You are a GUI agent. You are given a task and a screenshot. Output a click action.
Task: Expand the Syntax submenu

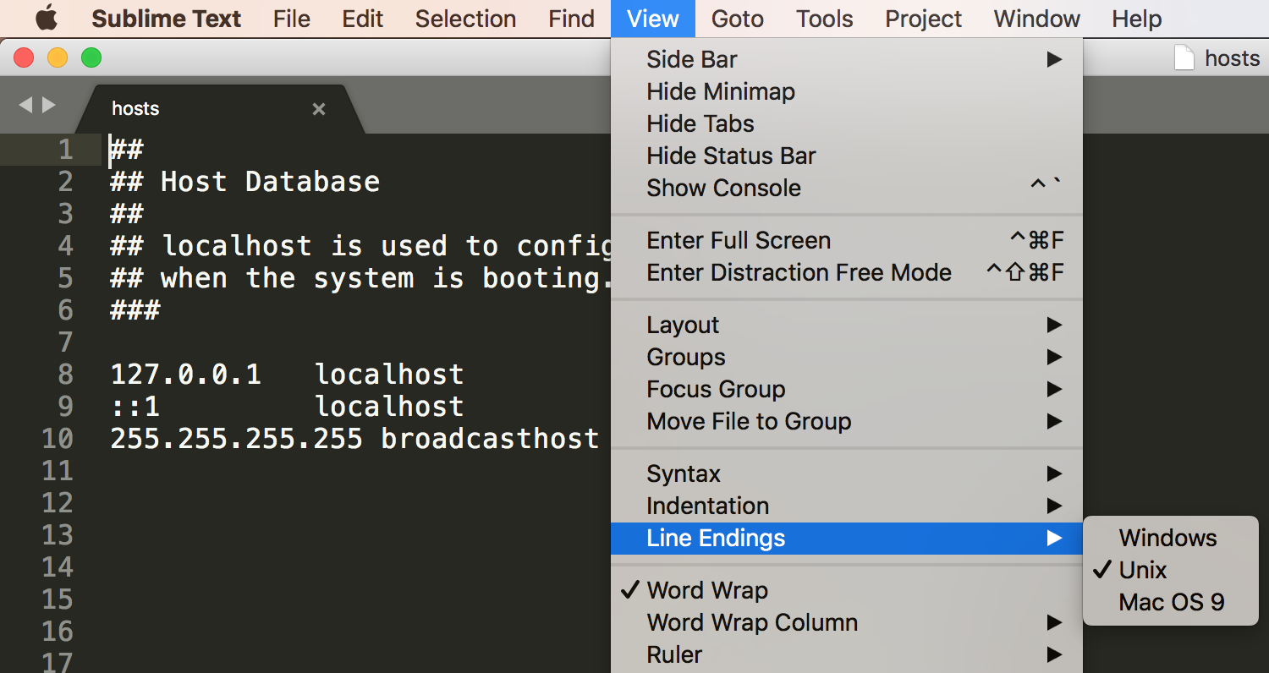(x=847, y=473)
